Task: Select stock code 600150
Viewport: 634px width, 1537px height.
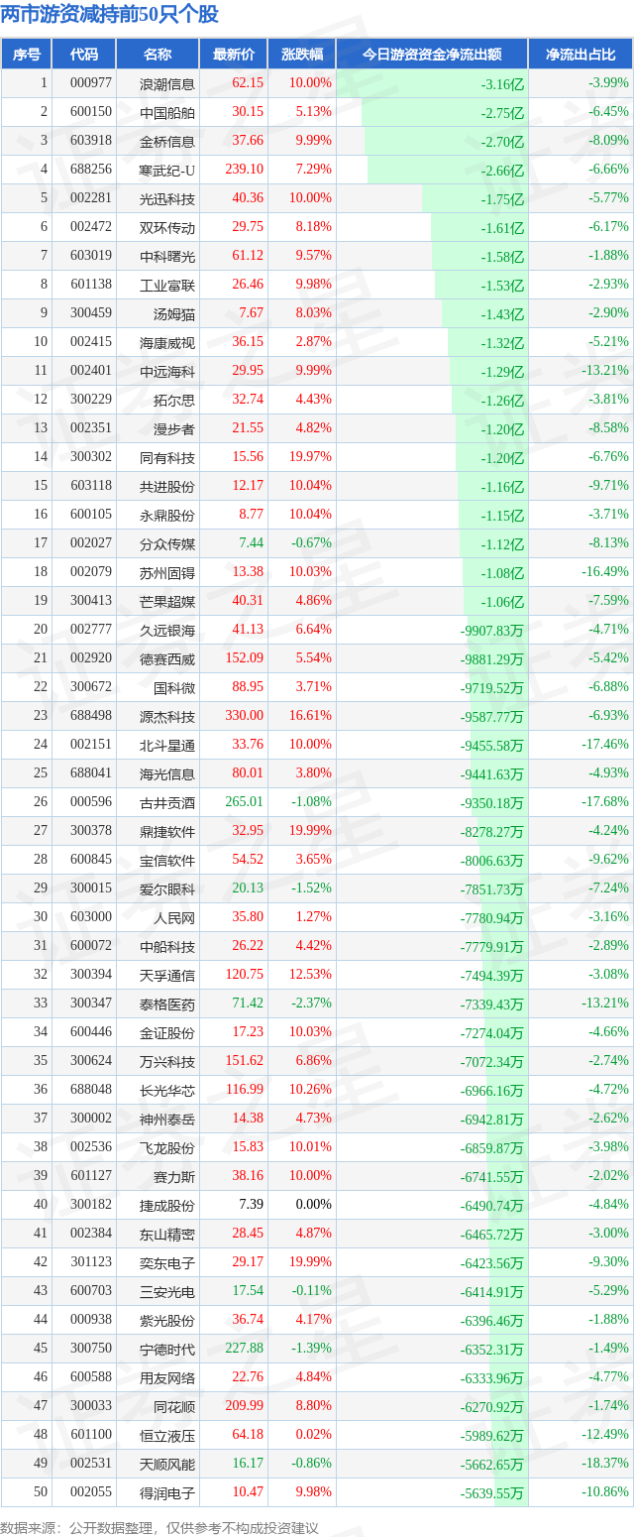Action: pos(91,112)
